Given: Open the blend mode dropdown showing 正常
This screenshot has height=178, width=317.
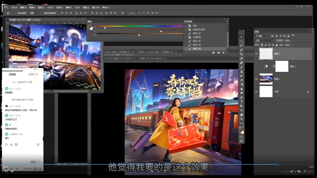Looking at the screenshot, I should point(264,40).
